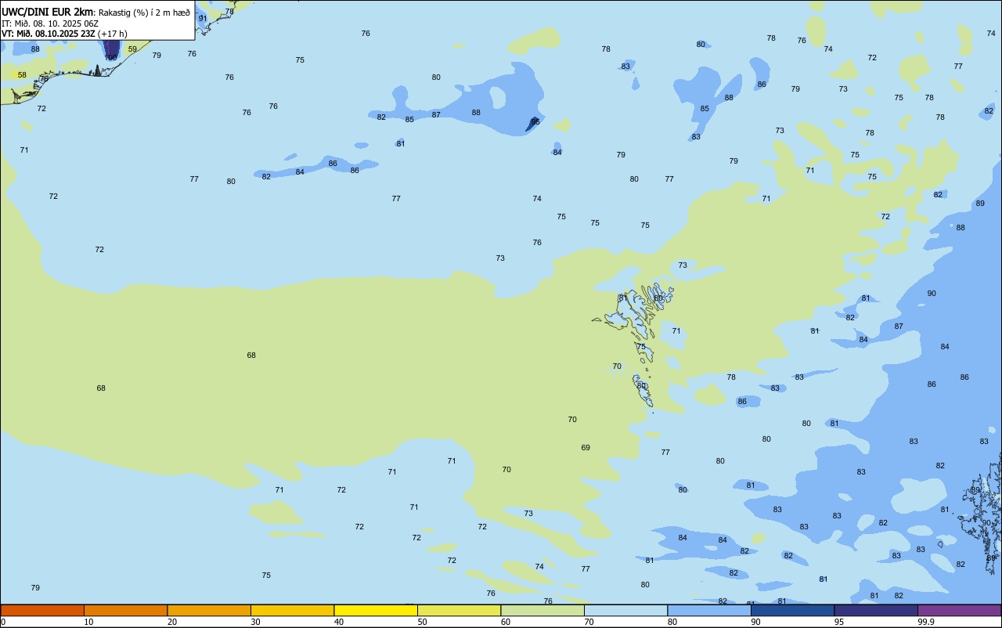Click the light green 60–70 legend swatch
This screenshot has width=1002, height=628.
click(x=542, y=610)
